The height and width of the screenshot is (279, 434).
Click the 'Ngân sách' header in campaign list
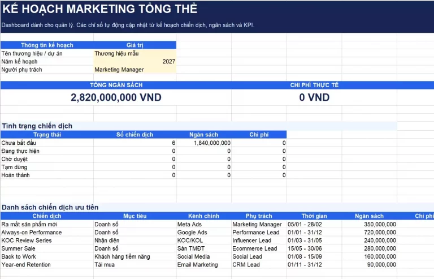(x=369, y=216)
